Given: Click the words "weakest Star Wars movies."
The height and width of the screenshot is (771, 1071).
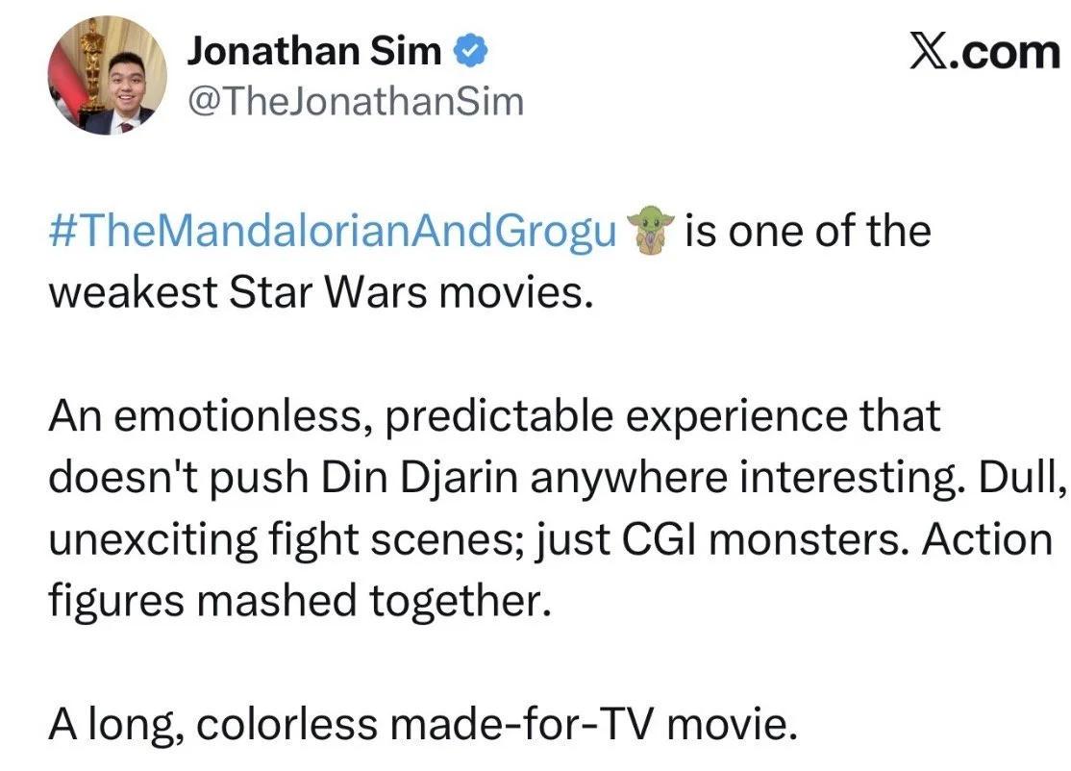Looking at the screenshot, I should point(321,292).
